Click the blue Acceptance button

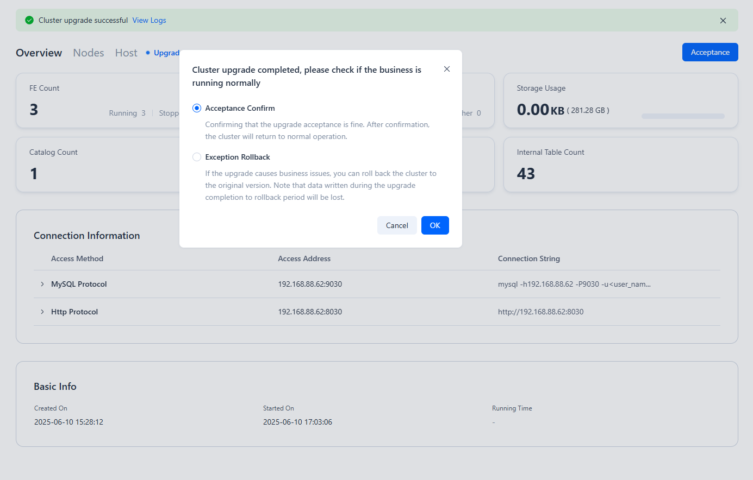click(x=710, y=52)
